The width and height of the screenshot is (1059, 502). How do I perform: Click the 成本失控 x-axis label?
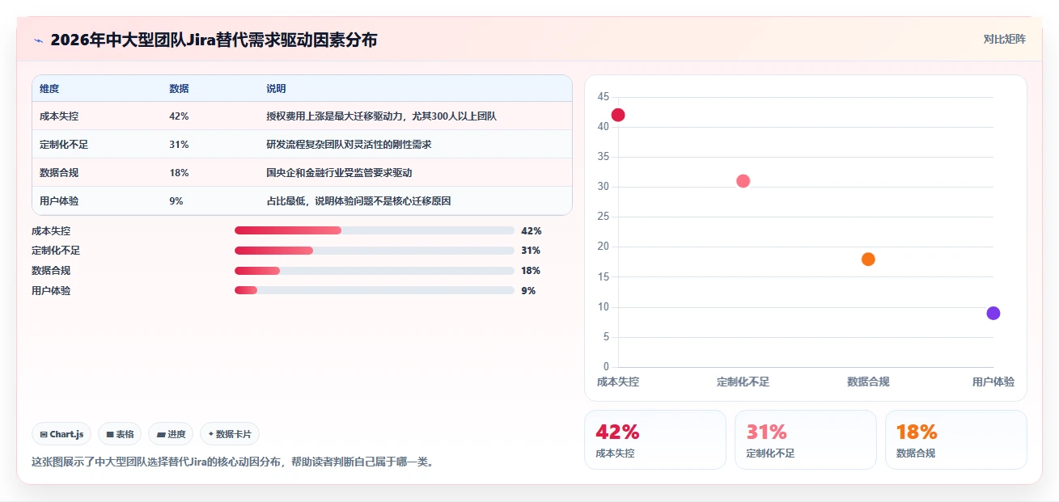(x=618, y=382)
